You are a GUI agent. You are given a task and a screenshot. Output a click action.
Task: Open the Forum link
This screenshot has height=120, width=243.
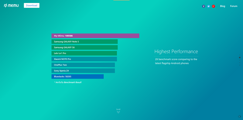click(234, 6)
